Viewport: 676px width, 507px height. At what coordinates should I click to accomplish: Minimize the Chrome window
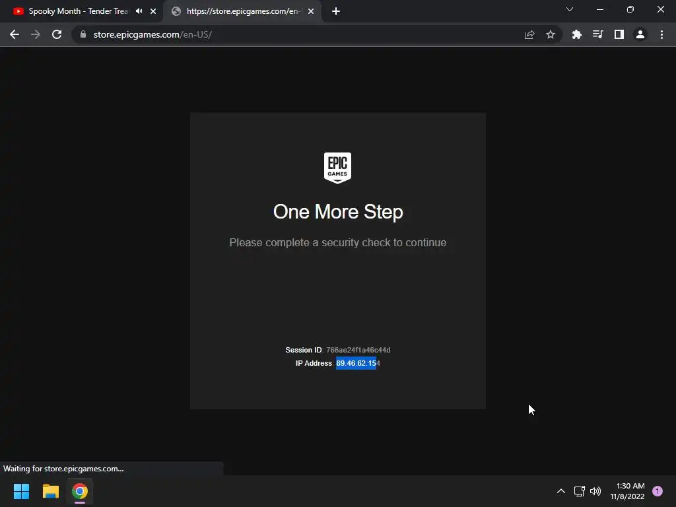(599, 9)
